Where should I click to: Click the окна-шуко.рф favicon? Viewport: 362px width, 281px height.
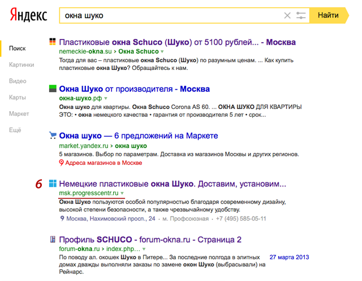(53, 89)
